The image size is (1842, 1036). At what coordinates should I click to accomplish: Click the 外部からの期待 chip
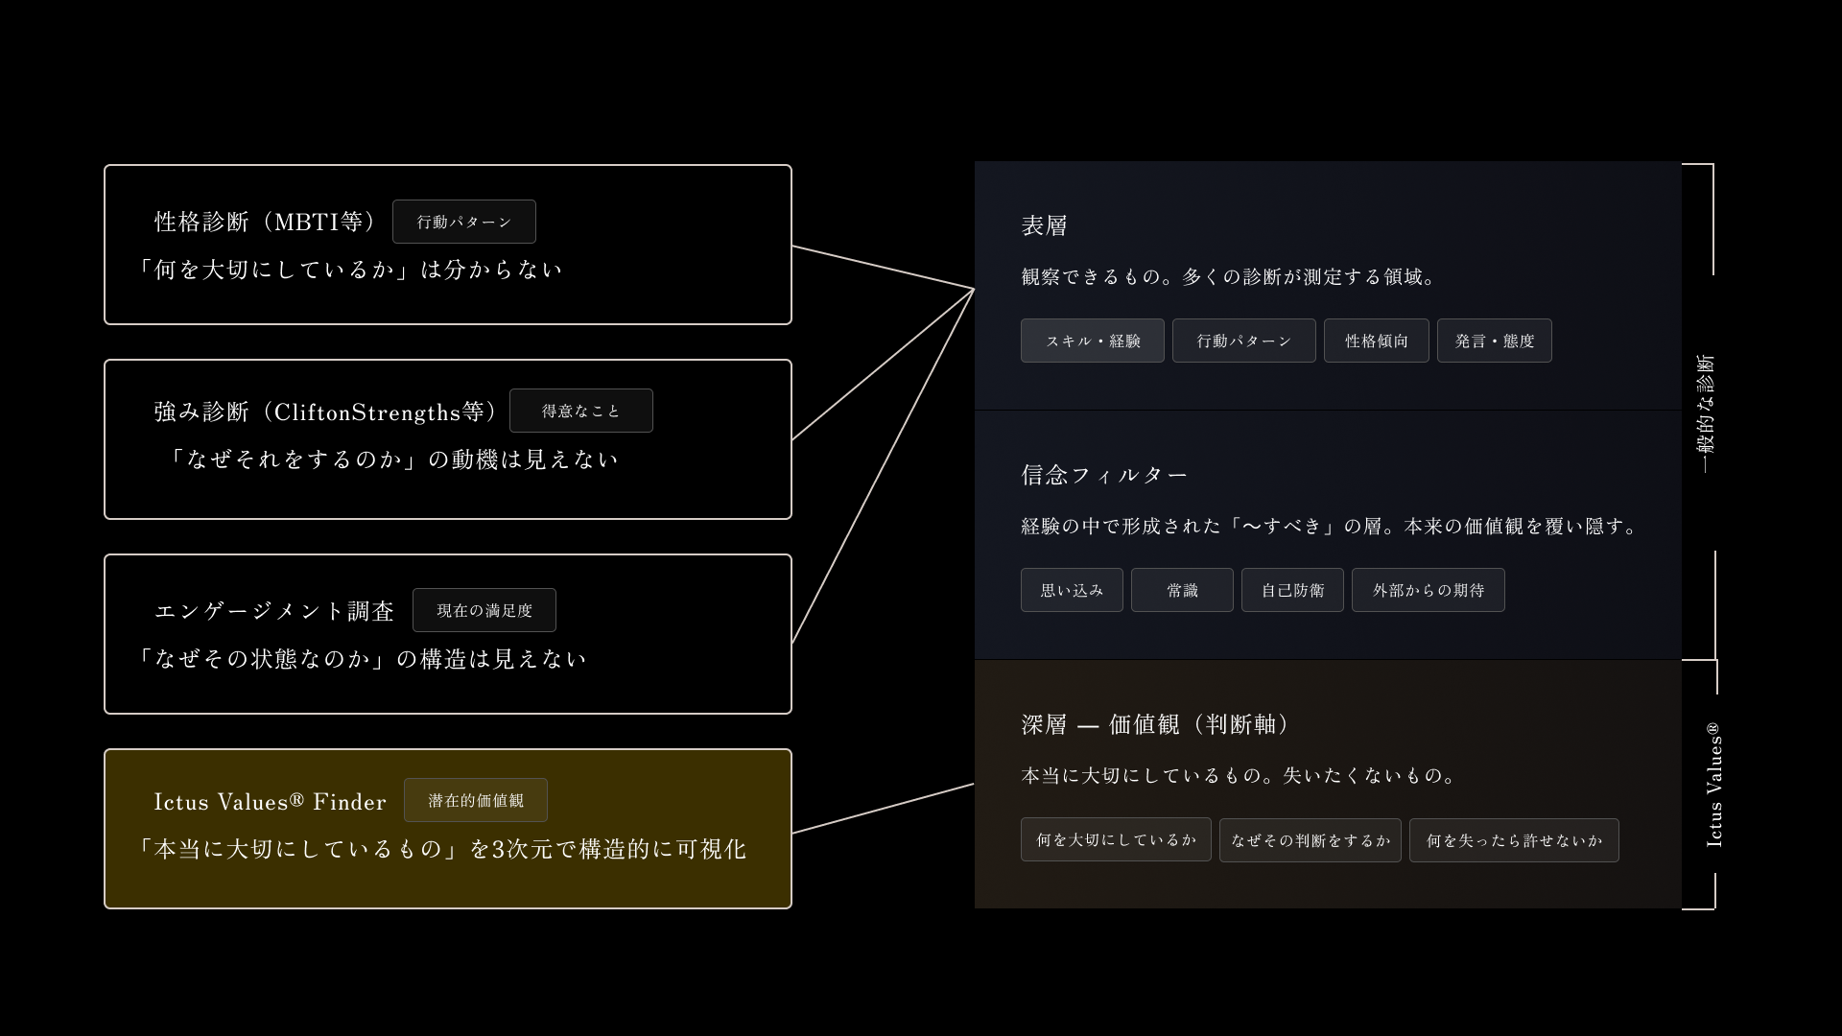[x=1428, y=590]
